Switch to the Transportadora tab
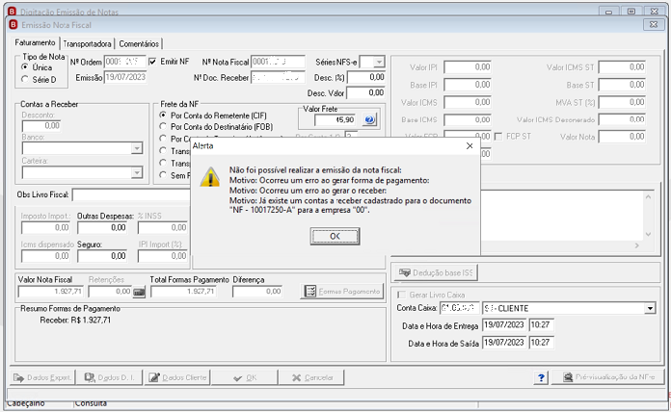The image size is (671, 412). point(87,43)
